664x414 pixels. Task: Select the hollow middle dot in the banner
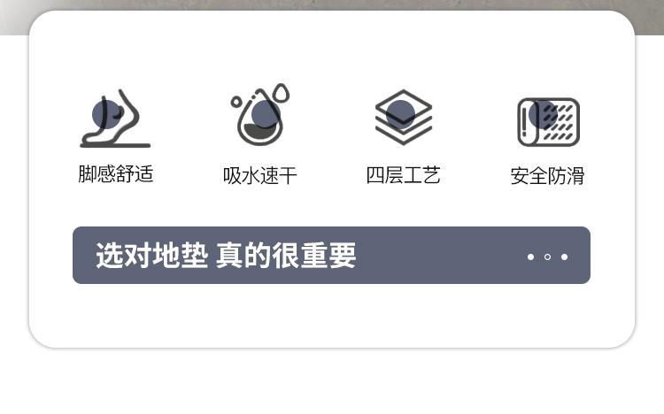click(x=547, y=257)
